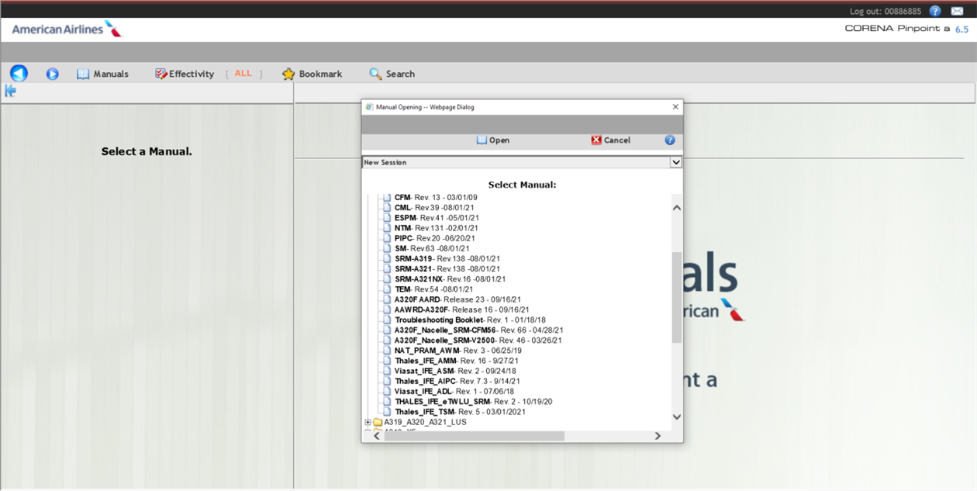Image resolution: width=977 pixels, height=491 pixels.
Task: Click the Search magnifier icon
Action: tap(375, 74)
